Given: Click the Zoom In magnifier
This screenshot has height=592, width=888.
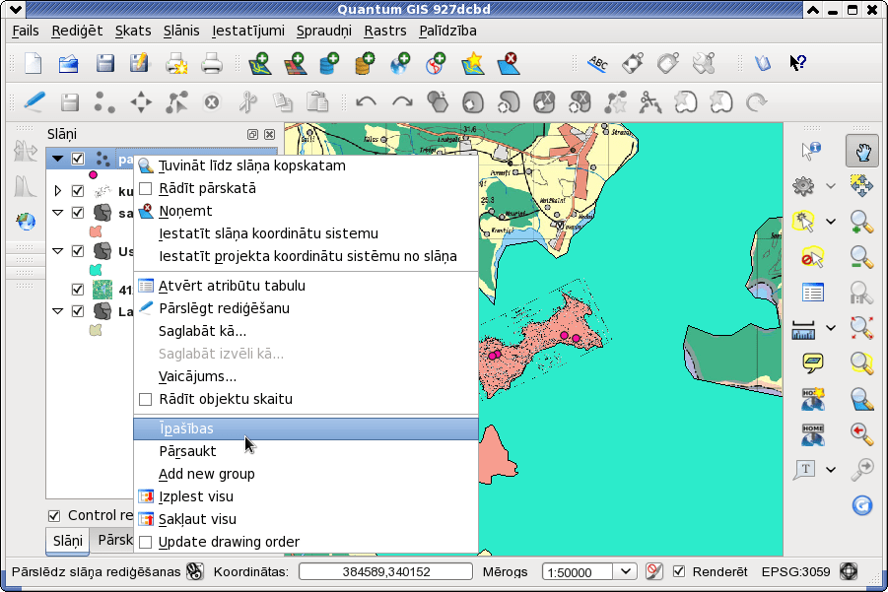Looking at the screenshot, I should [x=861, y=222].
